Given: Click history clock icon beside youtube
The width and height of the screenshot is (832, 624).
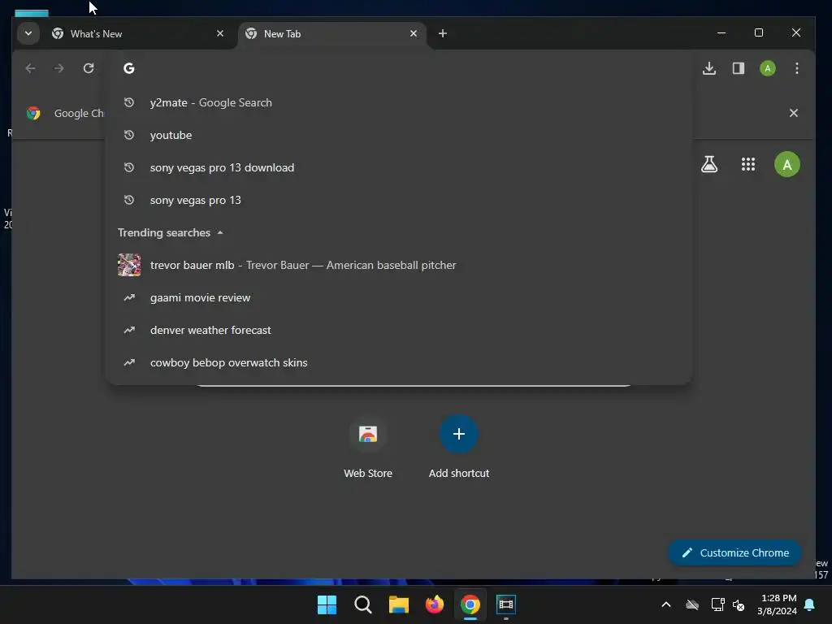Looking at the screenshot, I should [x=129, y=135].
